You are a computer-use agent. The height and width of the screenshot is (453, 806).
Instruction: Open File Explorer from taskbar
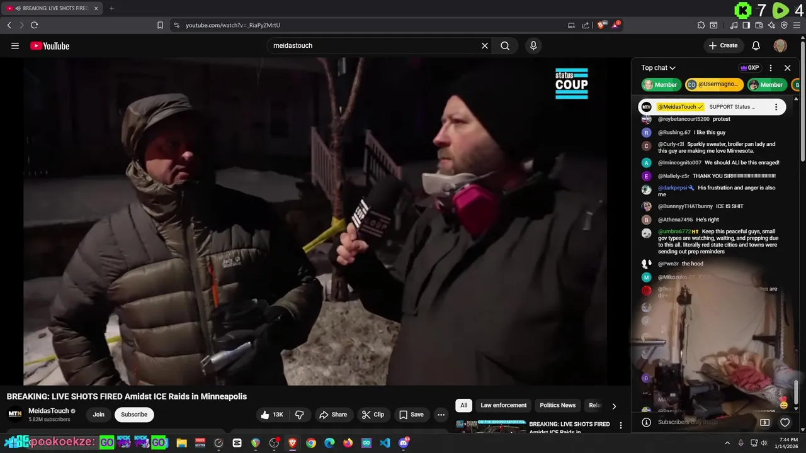pyautogui.click(x=181, y=443)
